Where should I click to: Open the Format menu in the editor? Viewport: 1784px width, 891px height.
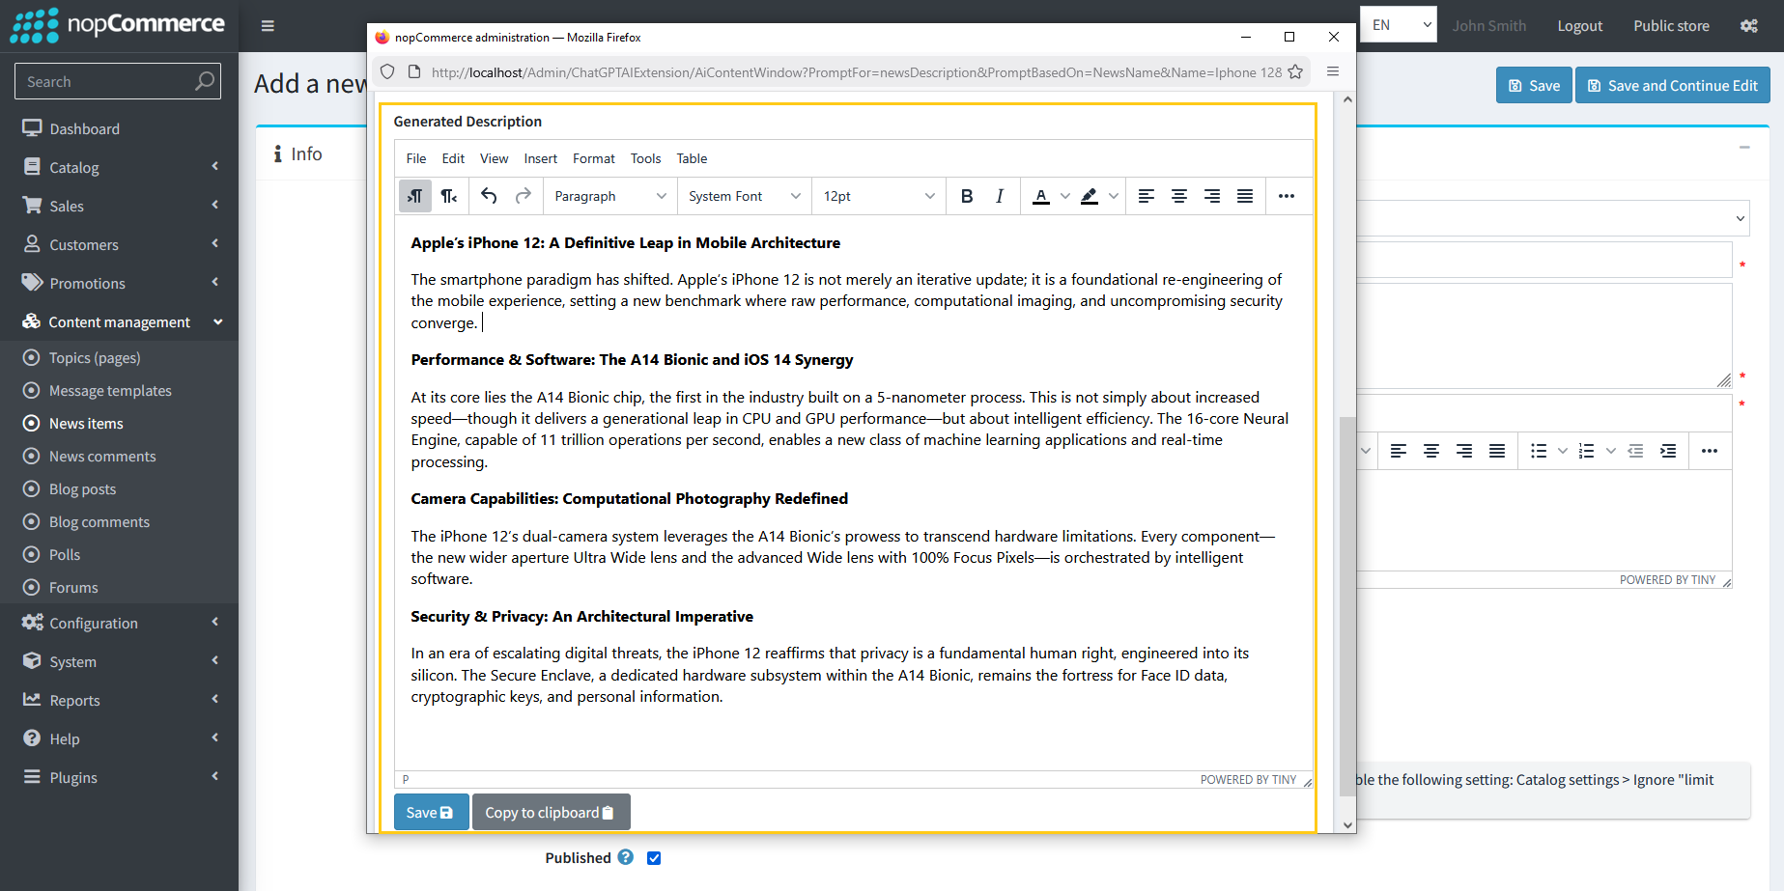click(593, 158)
